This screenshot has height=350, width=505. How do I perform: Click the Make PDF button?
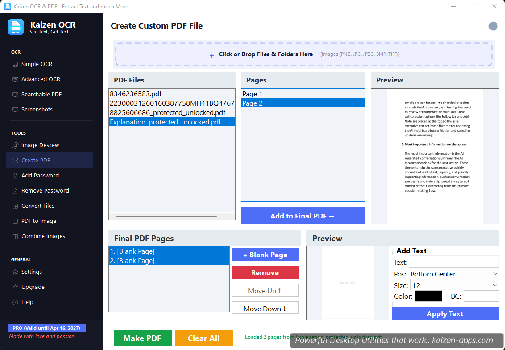[142, 338]
